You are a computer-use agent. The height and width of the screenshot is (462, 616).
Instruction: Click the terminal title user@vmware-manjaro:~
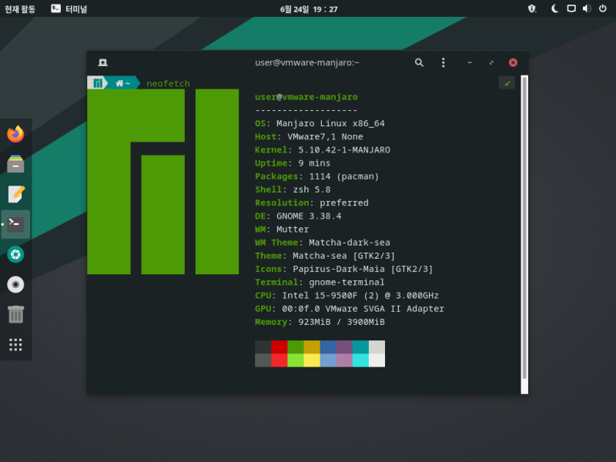click(x=307, y=62)
